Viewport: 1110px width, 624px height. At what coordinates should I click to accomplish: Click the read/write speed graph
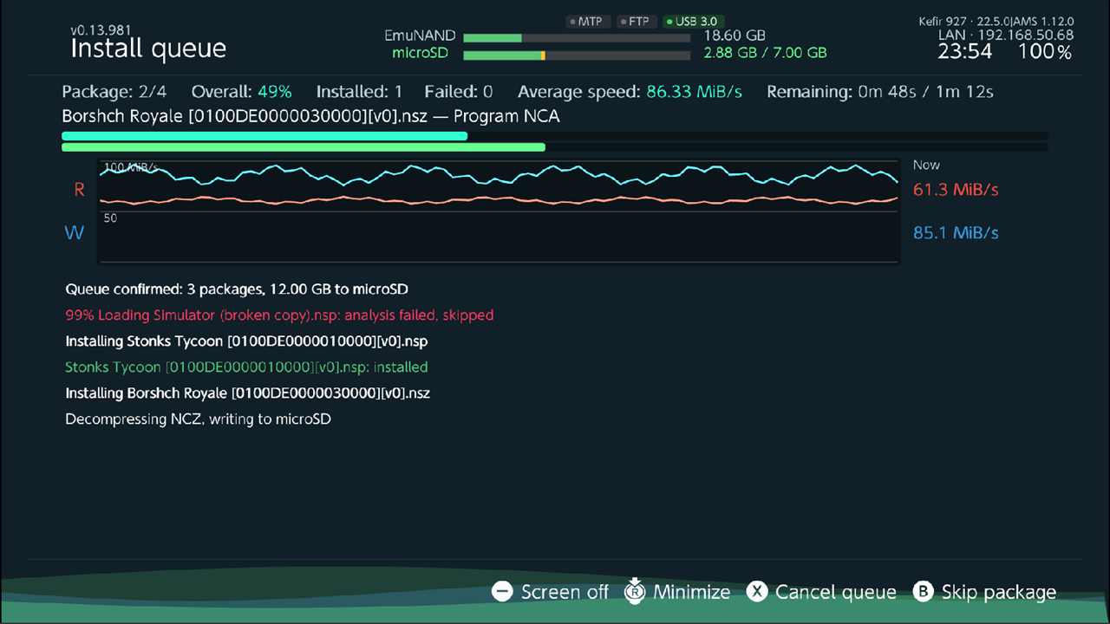[499, 211]
